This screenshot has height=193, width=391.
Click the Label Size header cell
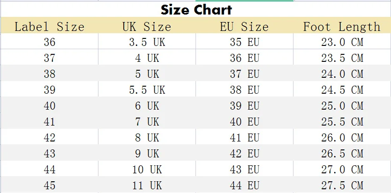click(x=49, y=25)
